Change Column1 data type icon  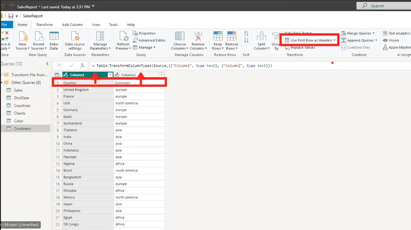[x=66, y=75]
